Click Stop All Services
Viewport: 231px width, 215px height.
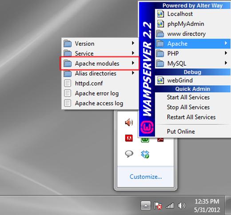193,107
